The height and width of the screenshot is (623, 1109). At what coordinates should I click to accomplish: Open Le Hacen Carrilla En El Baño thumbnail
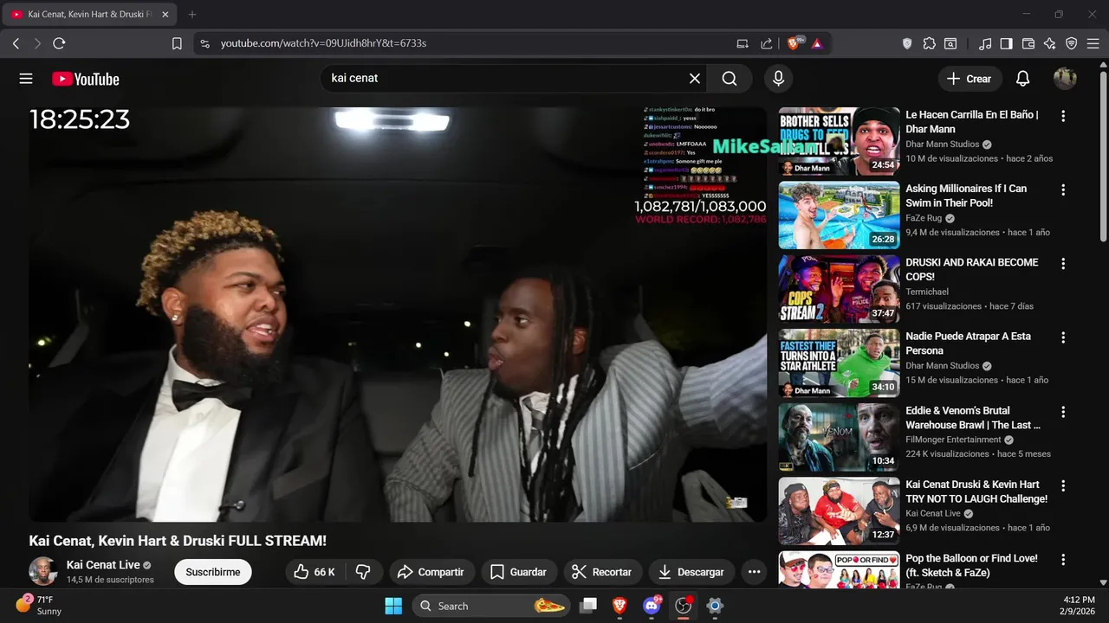(x=839, y=142)
